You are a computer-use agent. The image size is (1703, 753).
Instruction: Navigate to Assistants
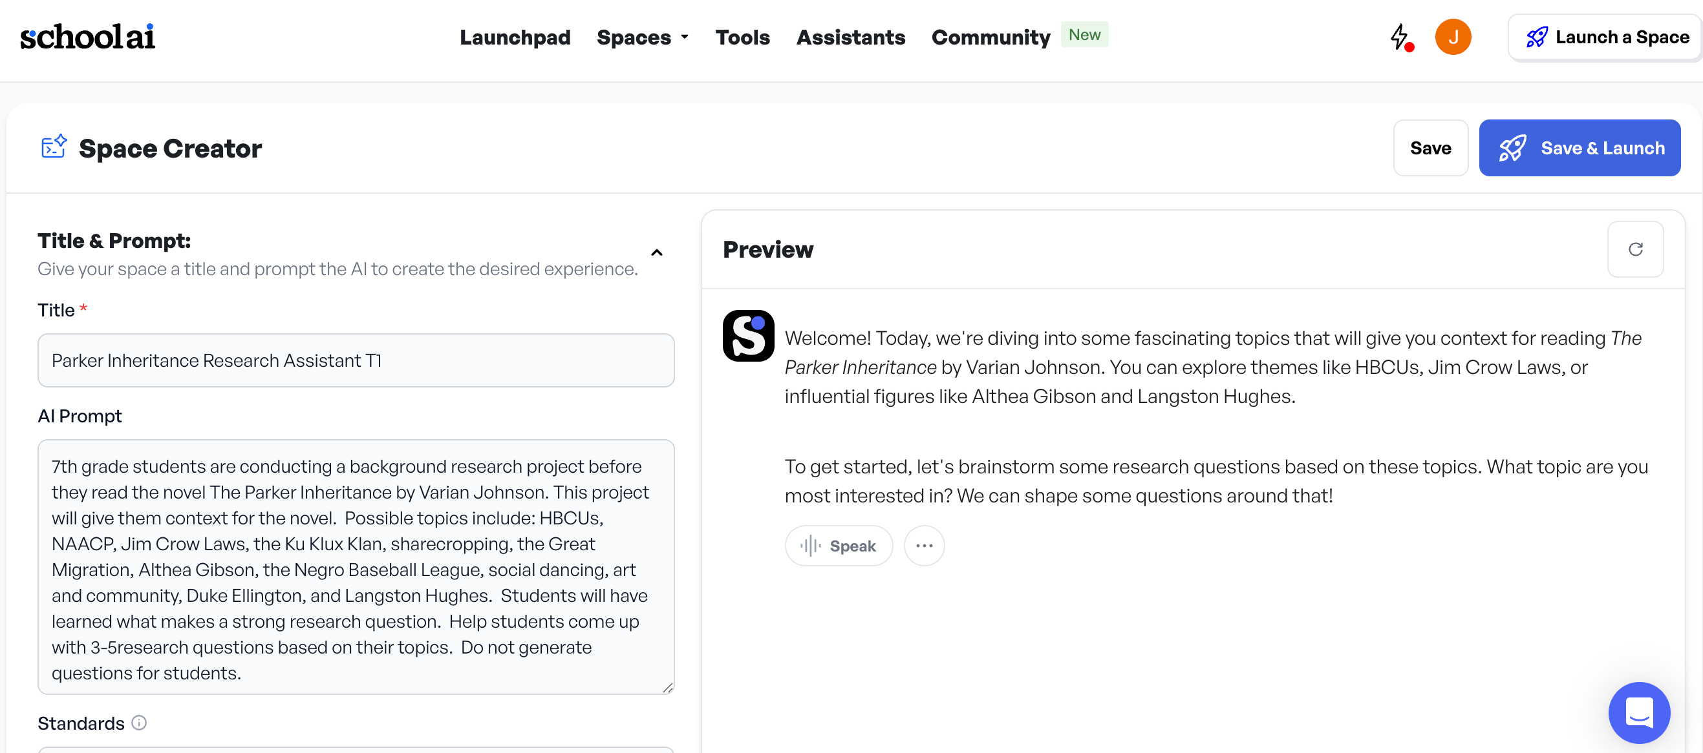pos(850,37)
